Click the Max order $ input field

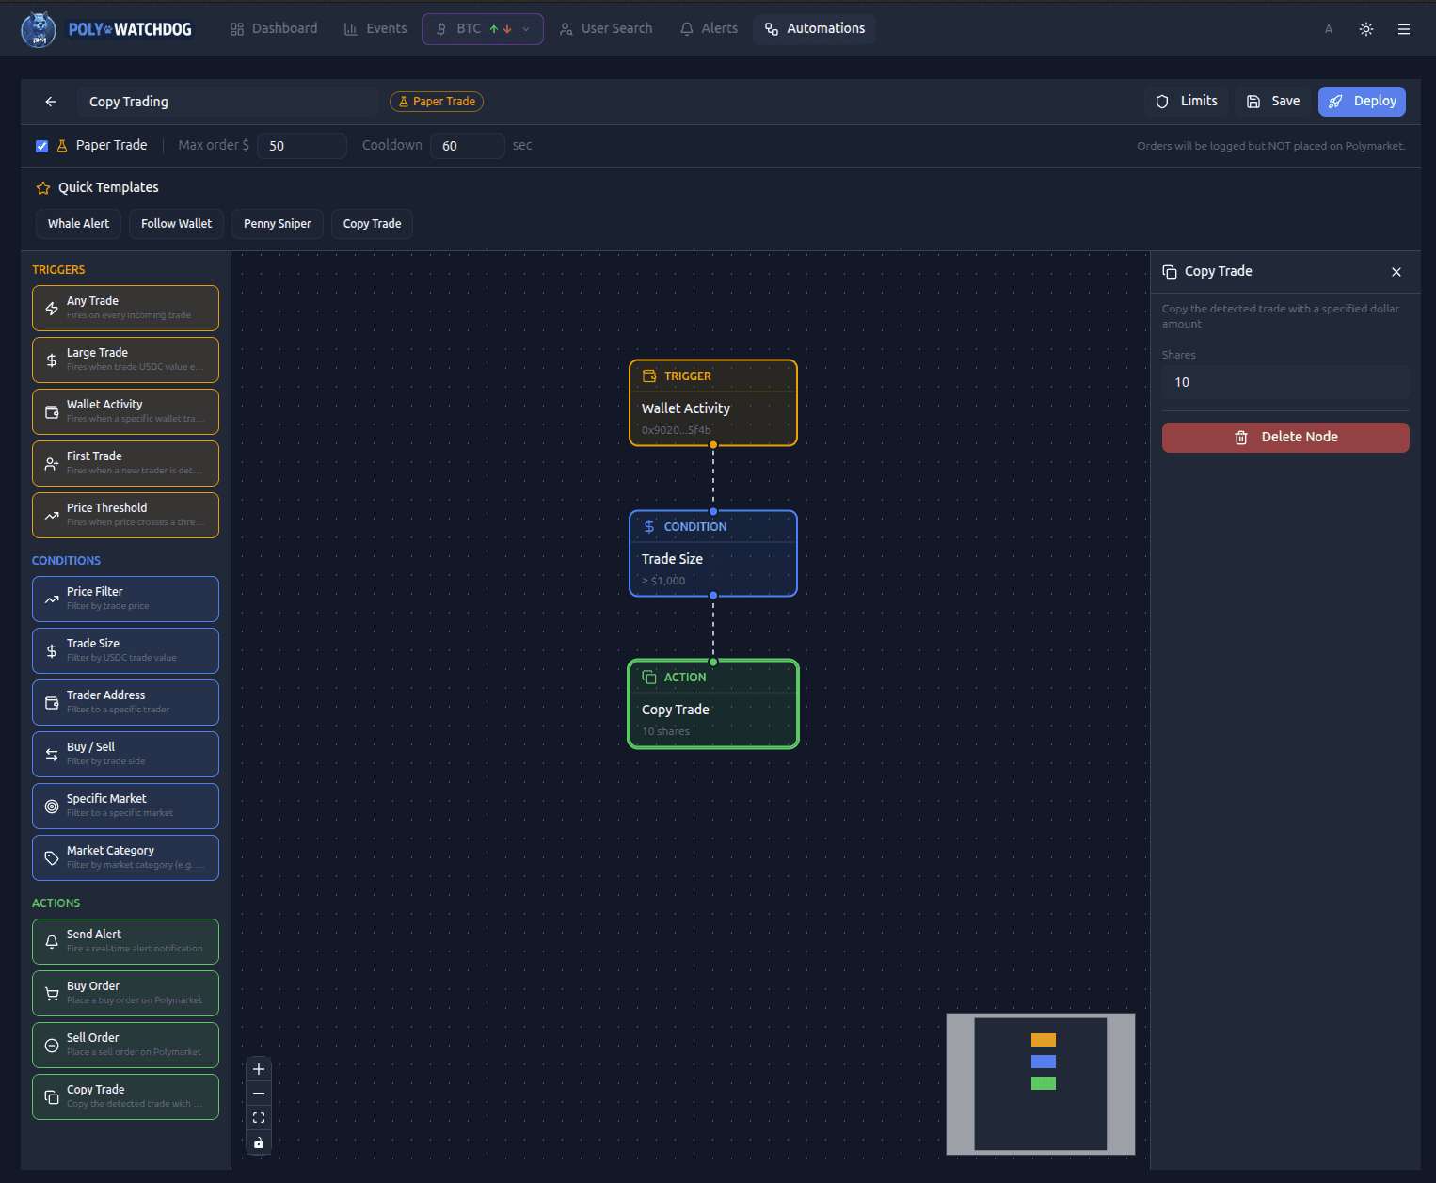302,146
